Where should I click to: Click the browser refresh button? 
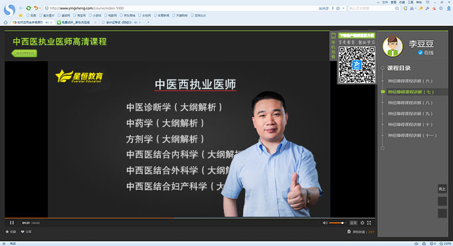[x=29, y=8]
